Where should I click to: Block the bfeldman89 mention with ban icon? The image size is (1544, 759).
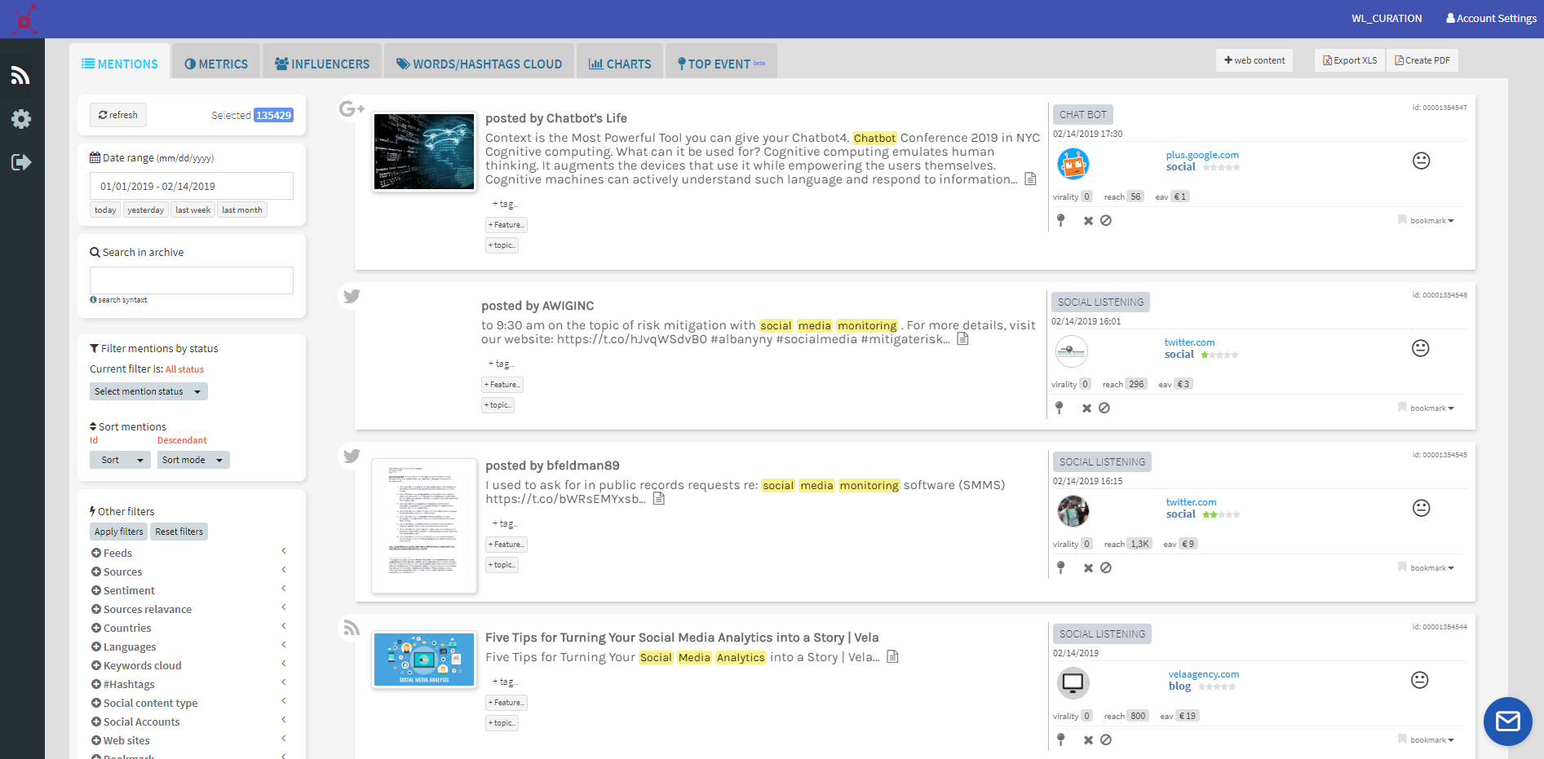coord(1106,568)
